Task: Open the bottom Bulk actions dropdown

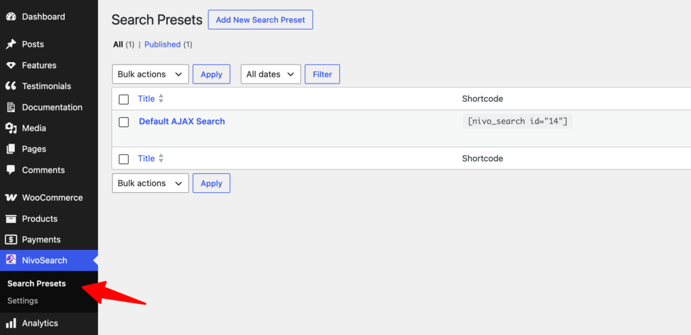Action: (x=150, y=183)
